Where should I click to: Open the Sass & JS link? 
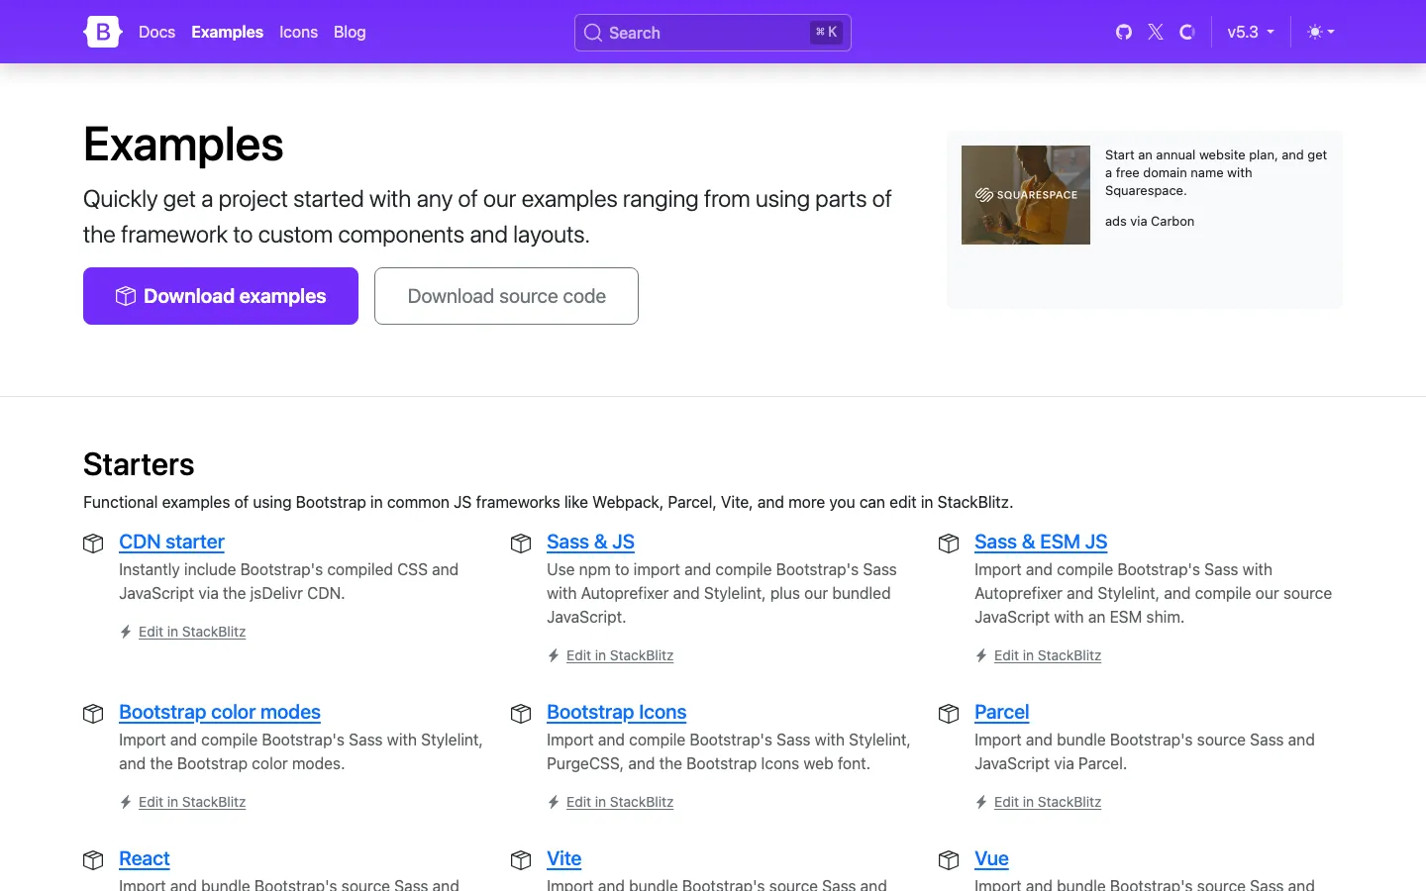pyautogui.click(x=590, y=542)
